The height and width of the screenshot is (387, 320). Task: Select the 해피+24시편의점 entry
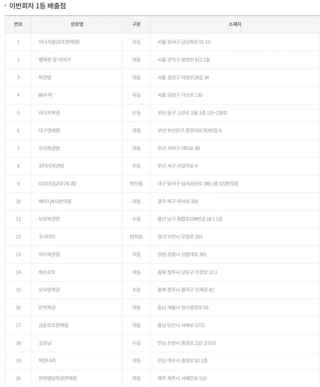click(55, 201)
